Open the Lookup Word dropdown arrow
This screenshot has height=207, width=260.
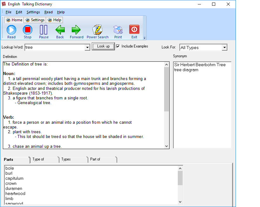pyautogui.click(x=87, y=47)
